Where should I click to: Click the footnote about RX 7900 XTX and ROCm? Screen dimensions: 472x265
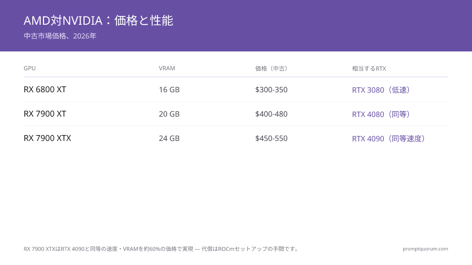pos(162,249)
